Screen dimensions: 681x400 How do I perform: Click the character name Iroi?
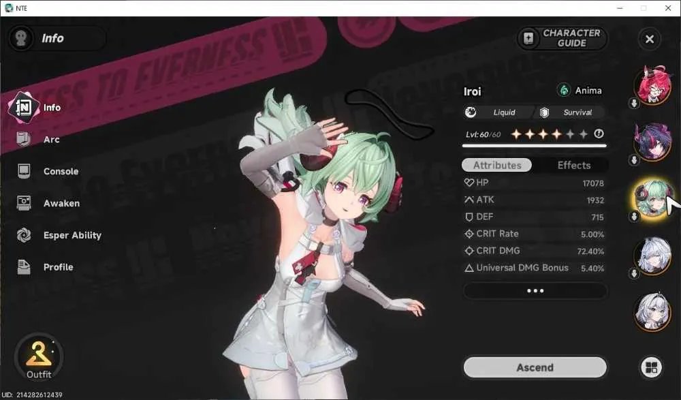tap(472, 91)
